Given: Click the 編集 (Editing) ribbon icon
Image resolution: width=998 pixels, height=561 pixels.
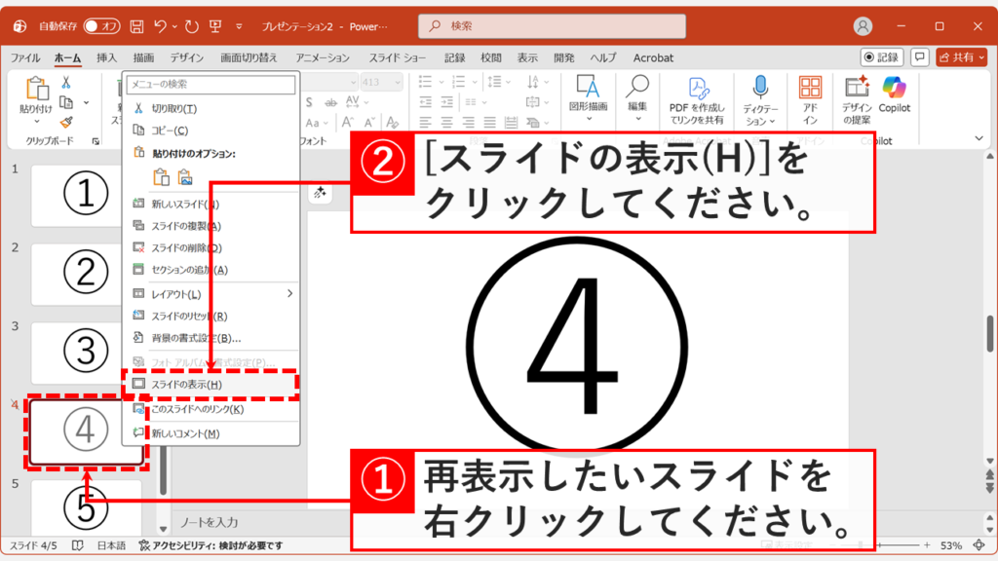Looking at the screenshot, I should [639, 88].
